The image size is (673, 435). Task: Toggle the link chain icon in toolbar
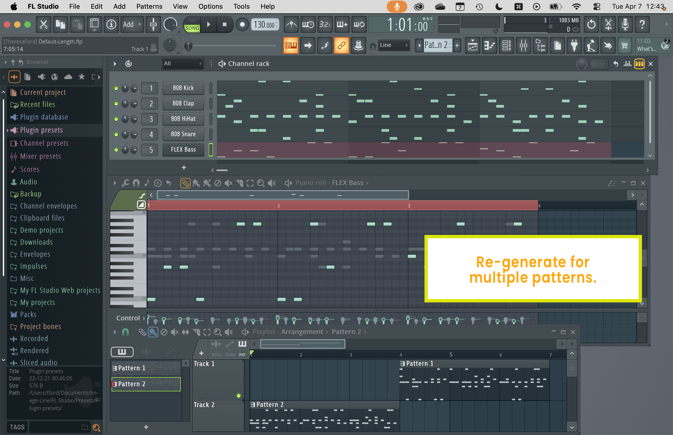click(x=341, y=45)
